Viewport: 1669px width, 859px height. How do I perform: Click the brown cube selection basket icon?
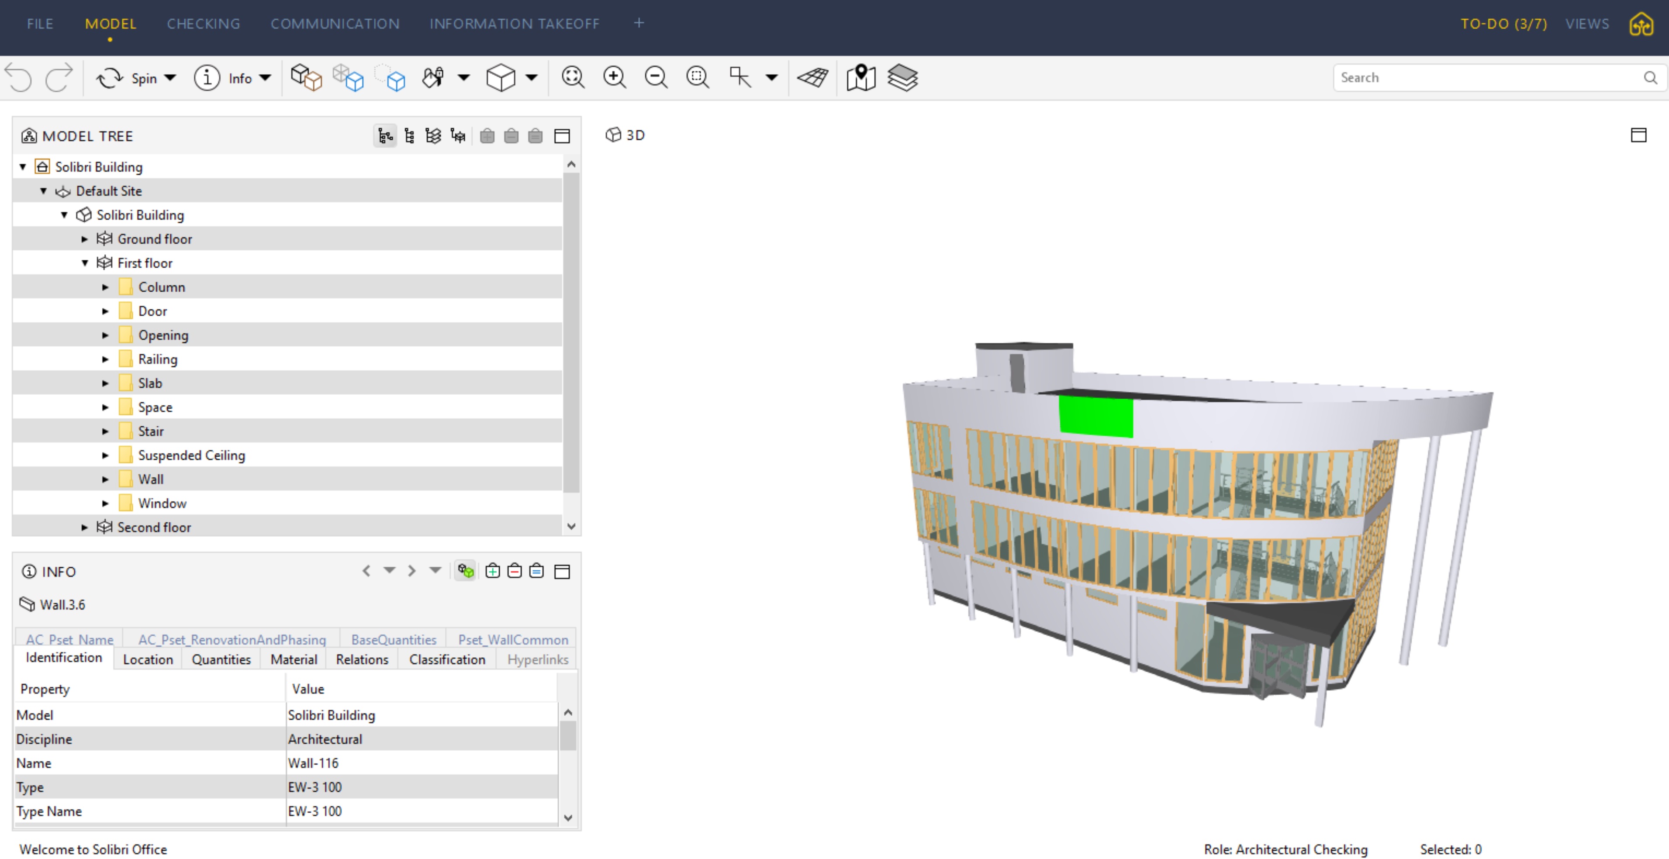306,78
